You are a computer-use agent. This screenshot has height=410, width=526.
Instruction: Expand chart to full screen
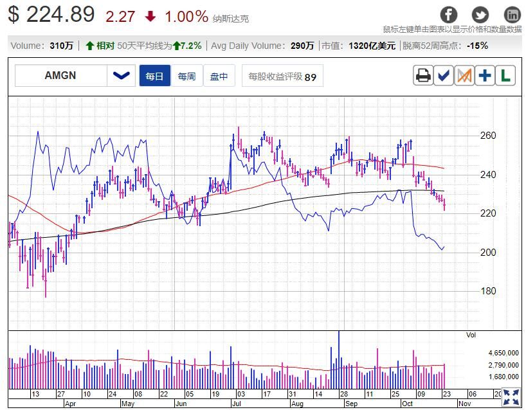(512, 398)
